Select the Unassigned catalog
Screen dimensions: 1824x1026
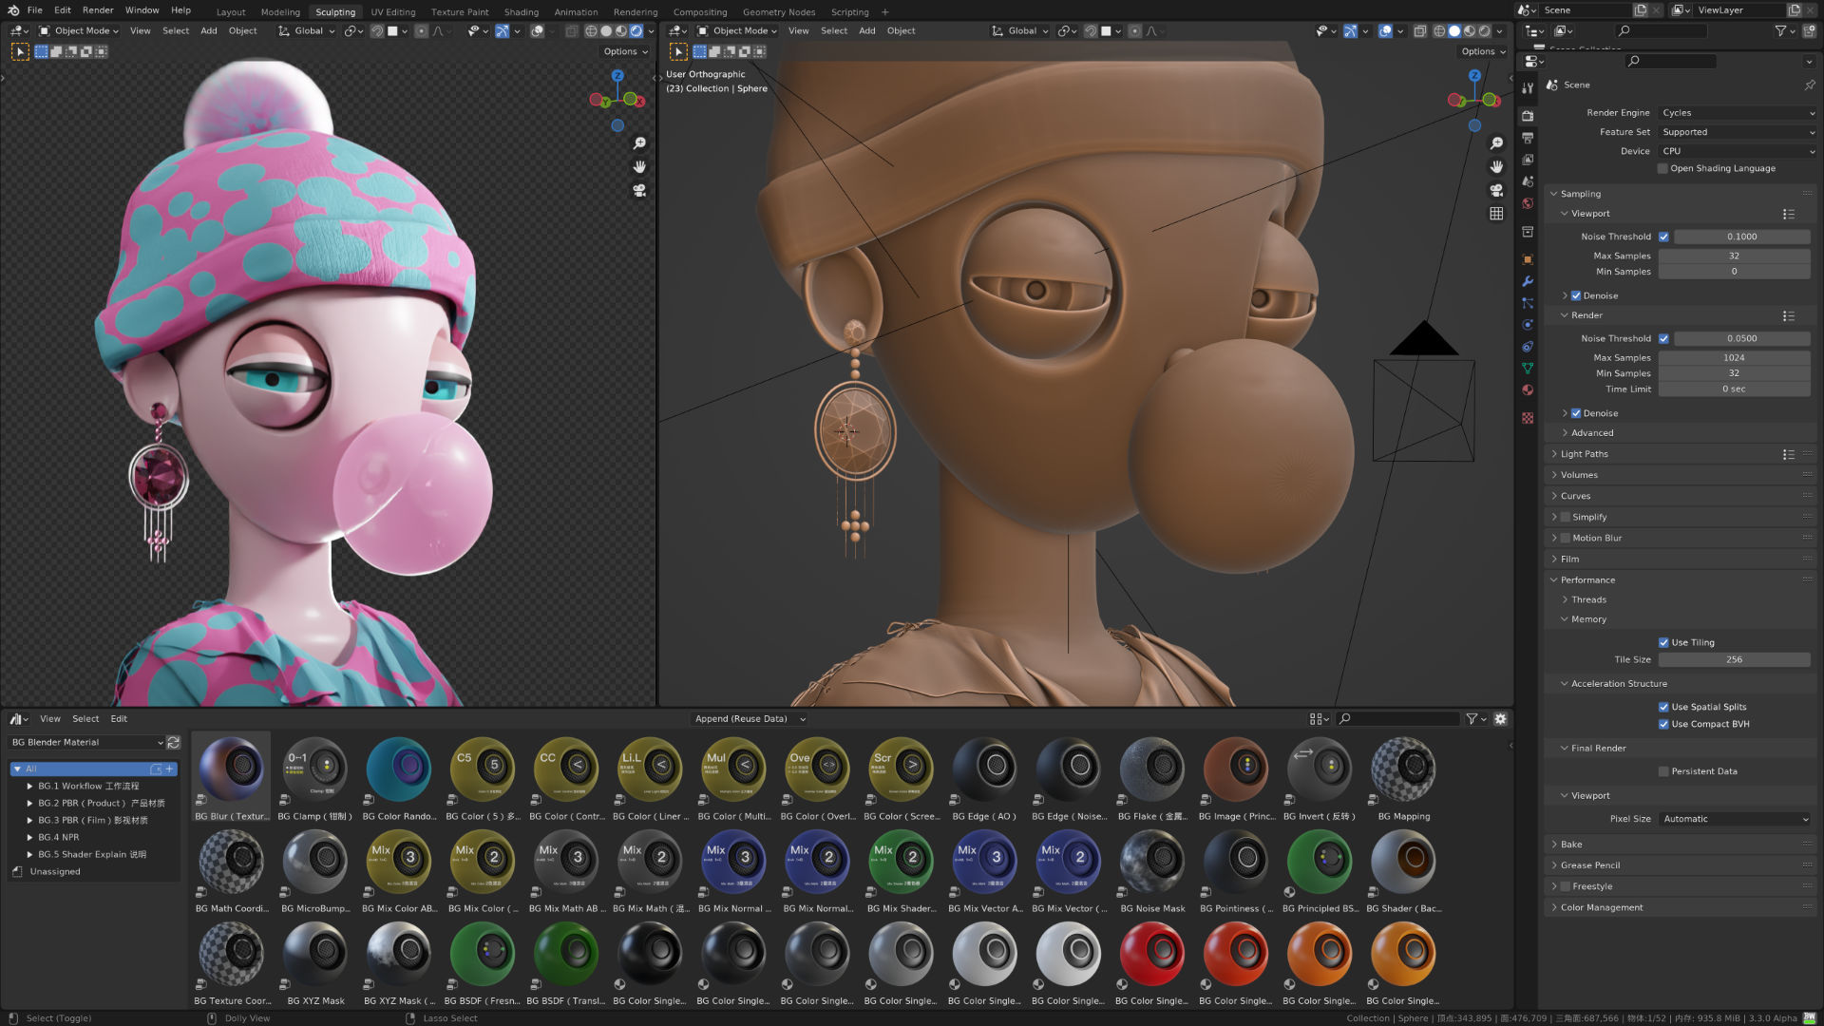[54, 871]
